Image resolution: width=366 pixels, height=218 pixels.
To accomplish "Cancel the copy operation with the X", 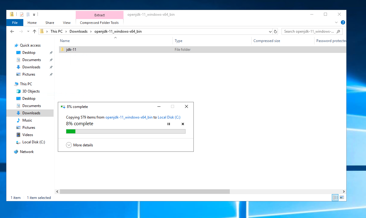I will coord(183,124).
